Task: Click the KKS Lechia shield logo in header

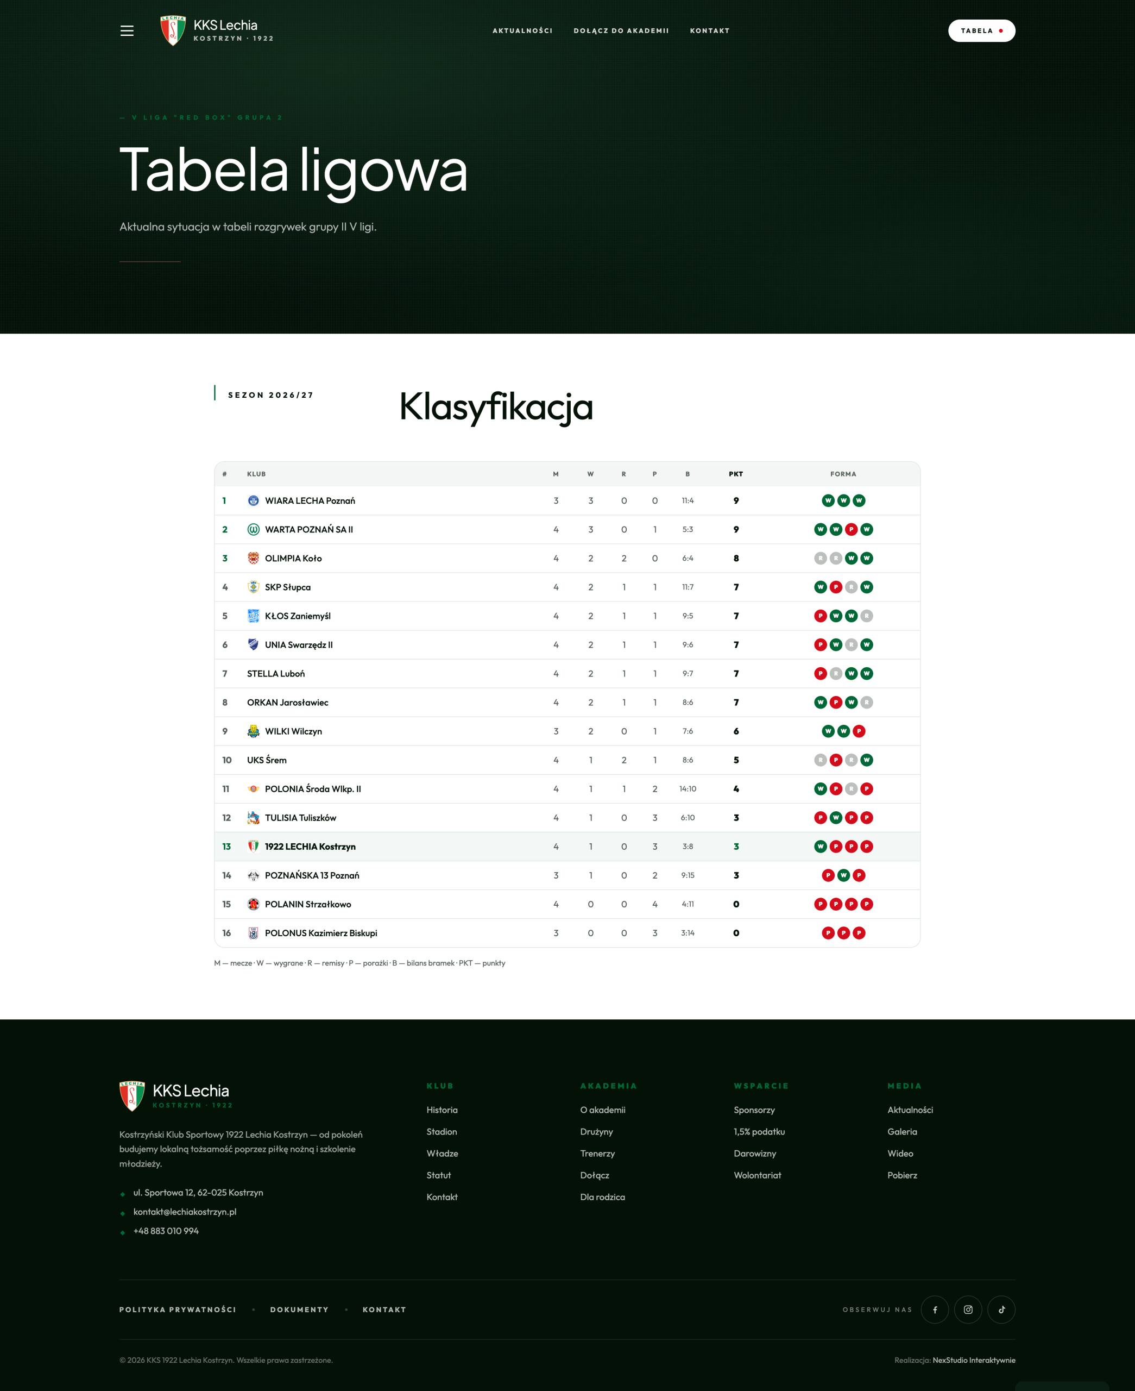Action: [173, 31]
